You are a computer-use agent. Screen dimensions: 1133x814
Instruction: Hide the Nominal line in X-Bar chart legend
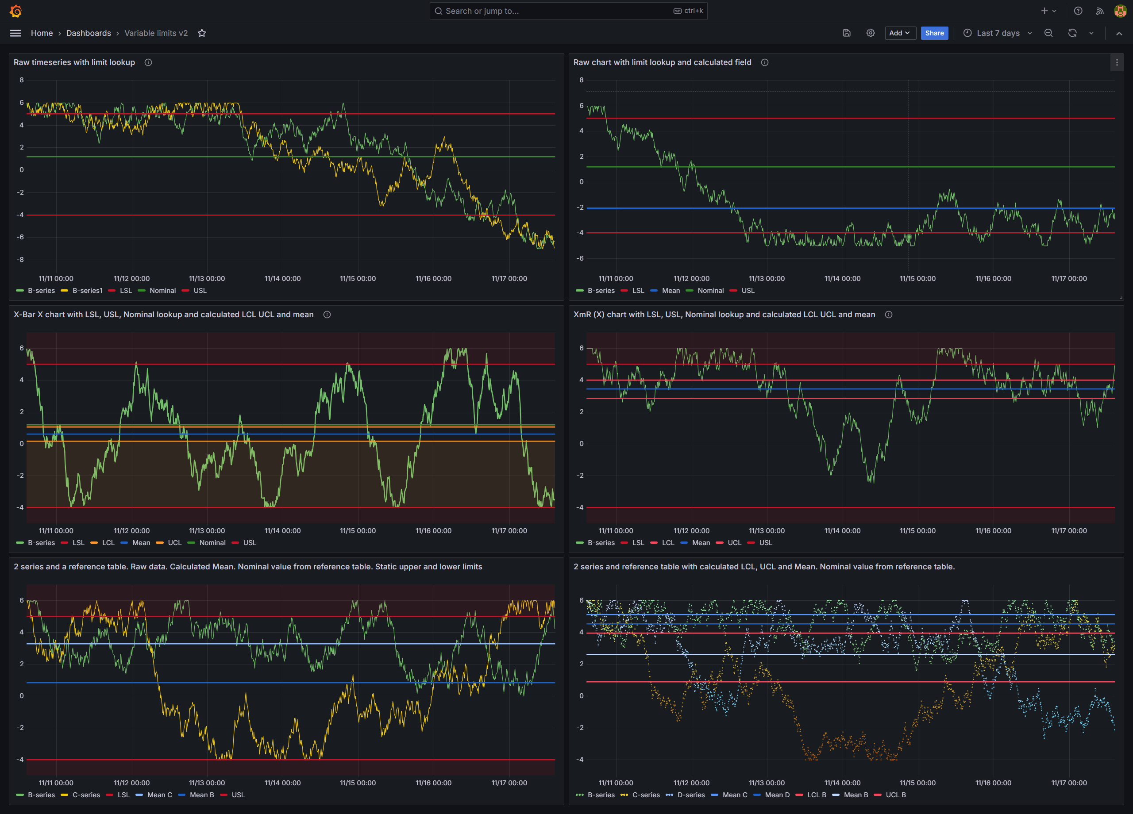click(213, 543)
